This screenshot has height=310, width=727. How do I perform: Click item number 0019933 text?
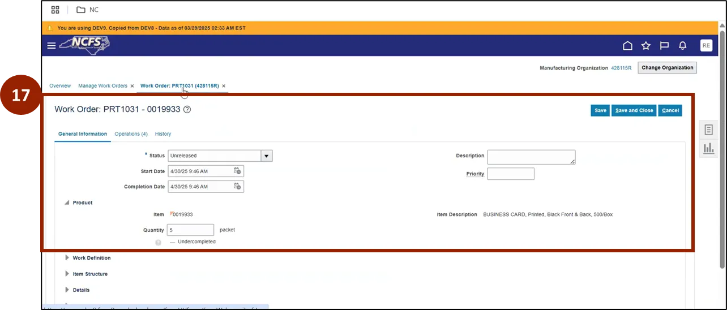click(182, 214)
